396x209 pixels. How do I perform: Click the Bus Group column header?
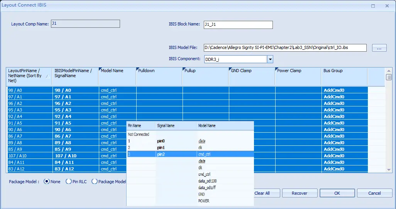[344, 76]
